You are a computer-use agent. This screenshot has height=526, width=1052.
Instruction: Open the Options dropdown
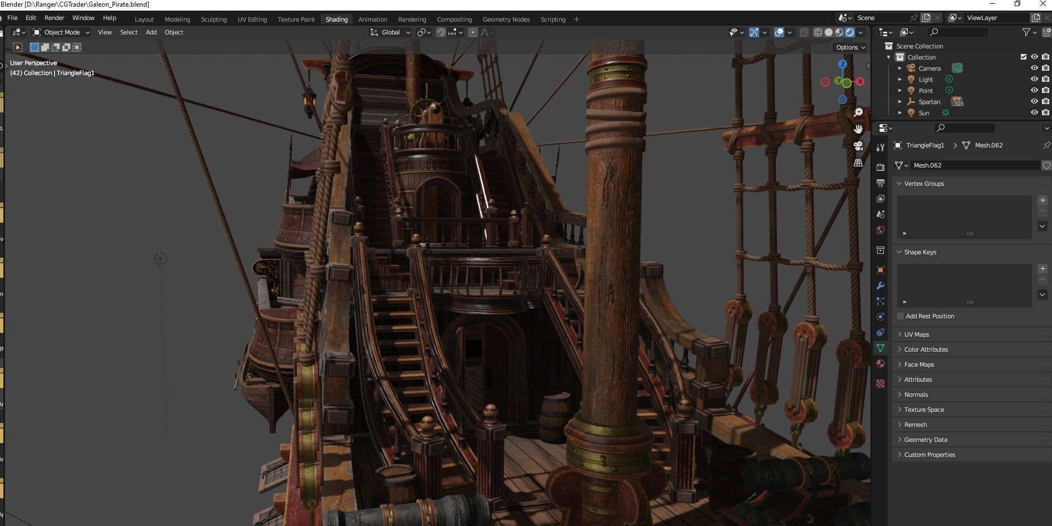click(x=850, y=47)
